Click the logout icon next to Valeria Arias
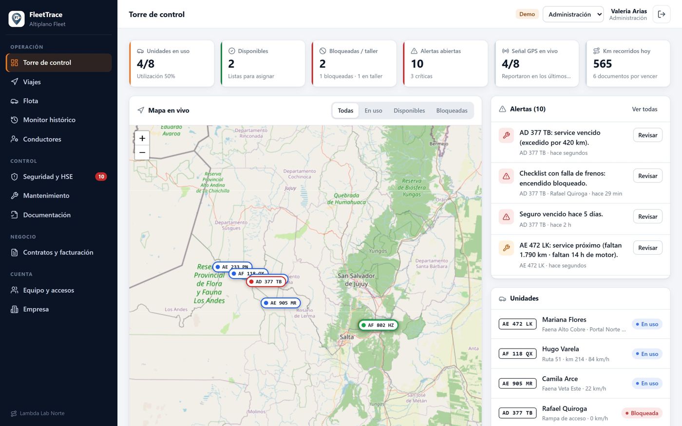The width and height of the screenshot is (682, 426). (662, 14)
